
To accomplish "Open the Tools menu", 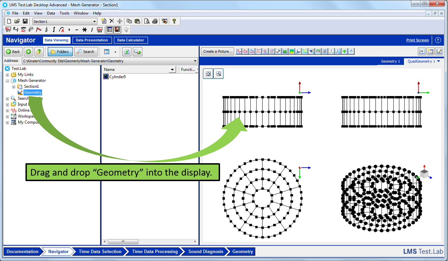I will pos(64,13).
